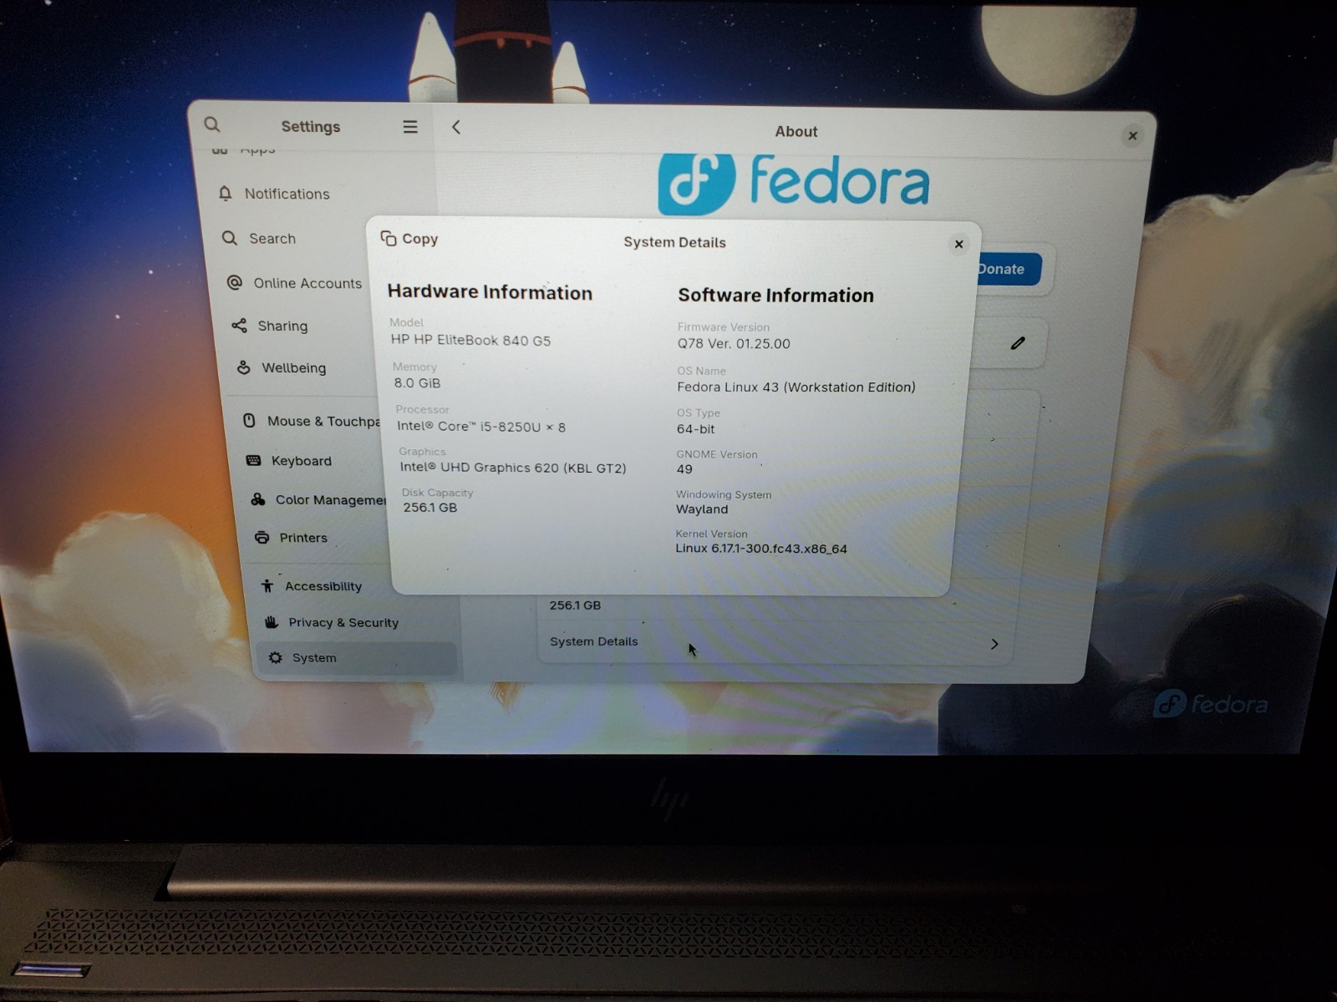Go back with the About back arrow
Screen dimensions: 1337x1002
[x=456, y=127]
